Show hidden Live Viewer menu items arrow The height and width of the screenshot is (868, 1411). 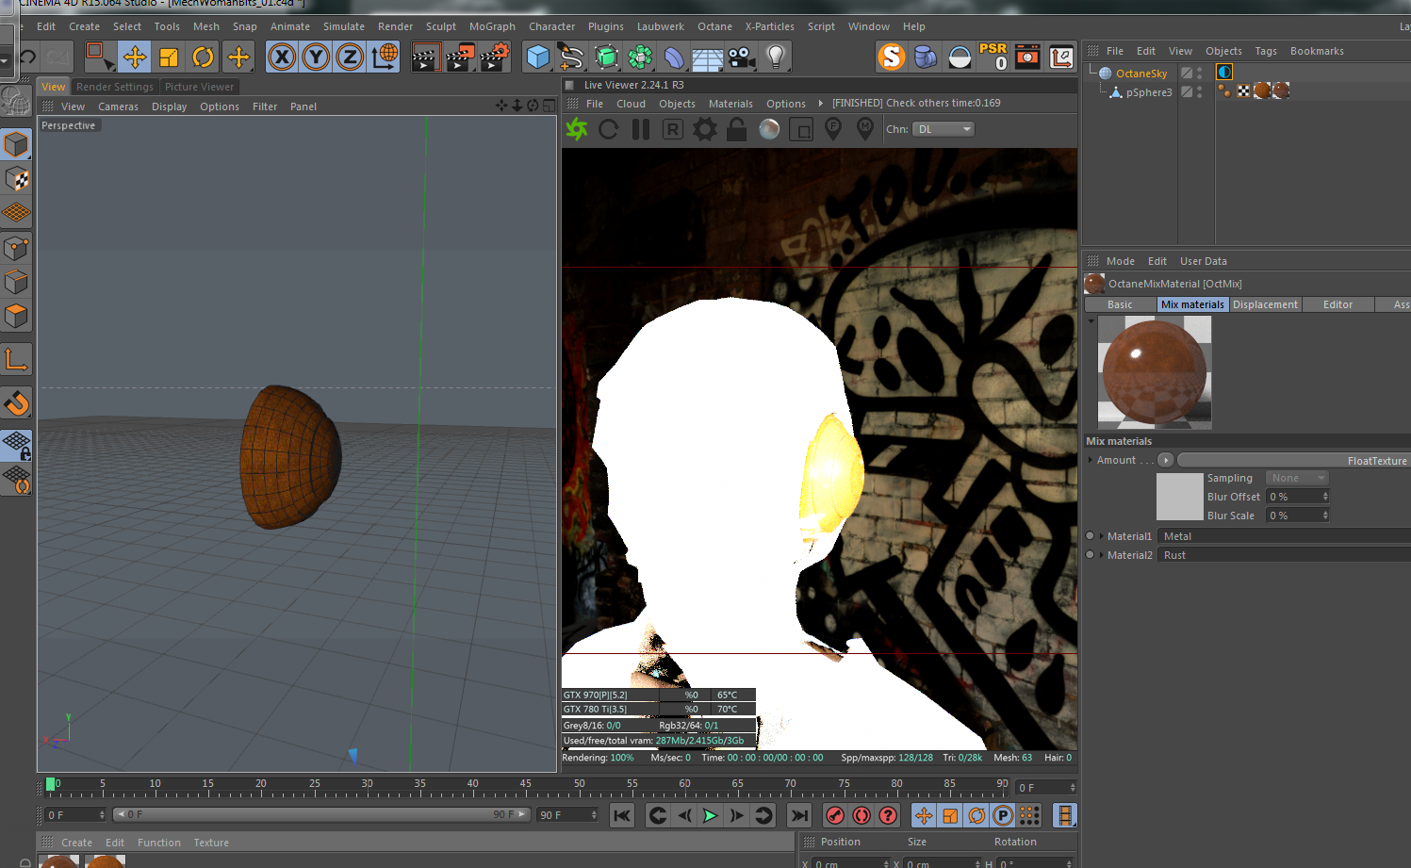pyautogui.click(x=820, y=104)
